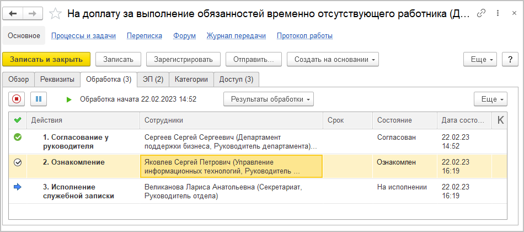The height and width of the screenshot is (232, 524).
Task: Stop processing with the red stop icon
Action: click(17, 99)
